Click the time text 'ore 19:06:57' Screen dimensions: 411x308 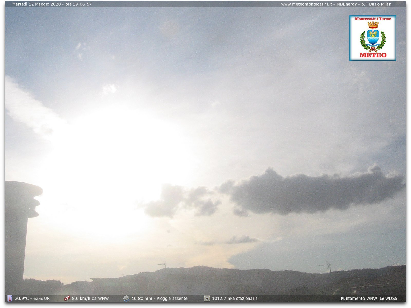78,4
